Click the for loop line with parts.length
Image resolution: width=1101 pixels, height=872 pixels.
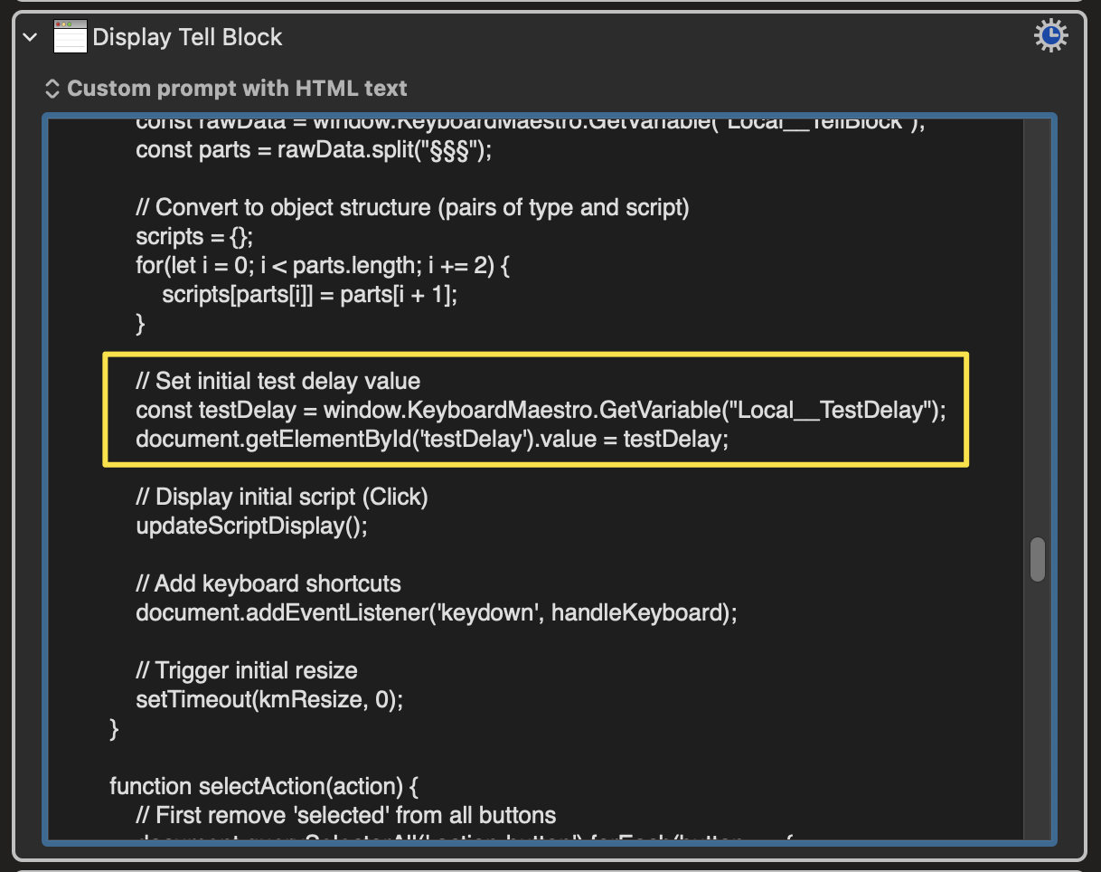324,265
